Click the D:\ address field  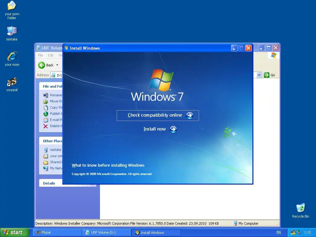click(57, 75)
